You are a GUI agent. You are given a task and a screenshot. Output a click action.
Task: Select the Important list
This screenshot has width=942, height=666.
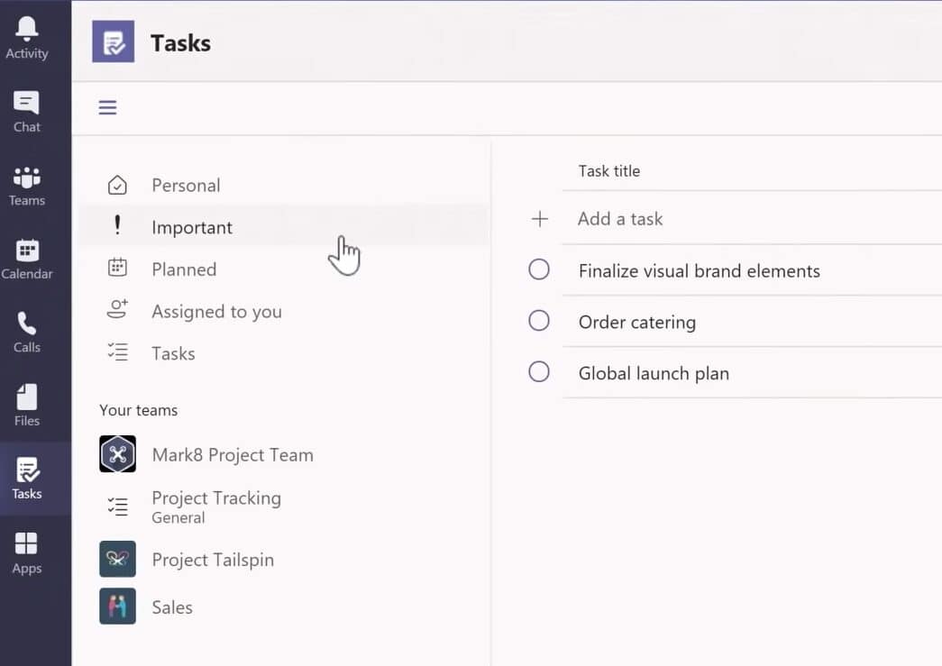tap(191, 227)
